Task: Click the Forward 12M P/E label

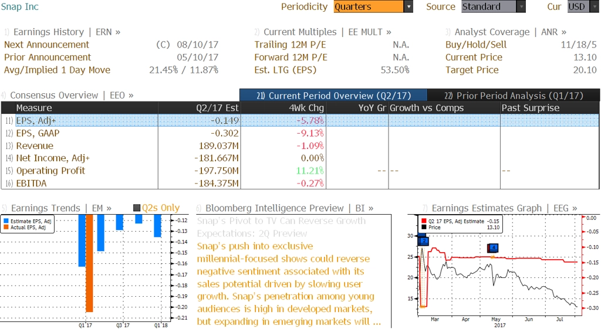Action: tap(291, 57)
